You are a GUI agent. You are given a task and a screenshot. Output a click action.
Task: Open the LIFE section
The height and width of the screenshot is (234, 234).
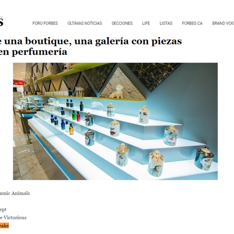[x=146, y=23]
